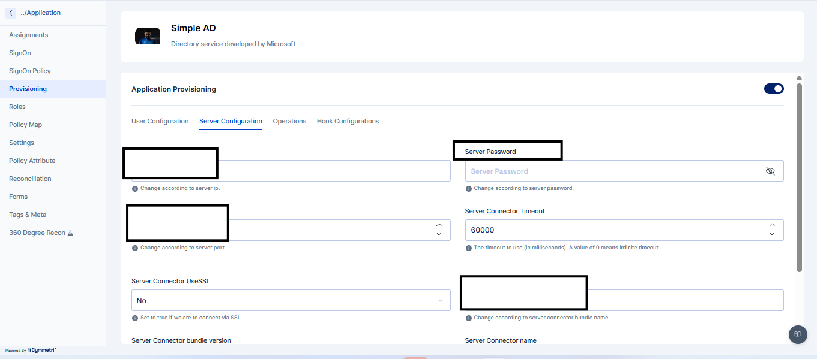Screen dimensions: 817x359
Task: Decrease the Server Connector Timeout value
Action: pos(772,234)
